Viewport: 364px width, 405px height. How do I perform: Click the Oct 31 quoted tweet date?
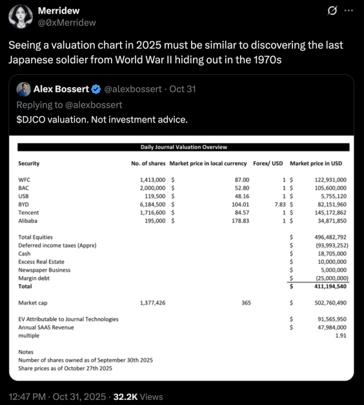(183, 89)
